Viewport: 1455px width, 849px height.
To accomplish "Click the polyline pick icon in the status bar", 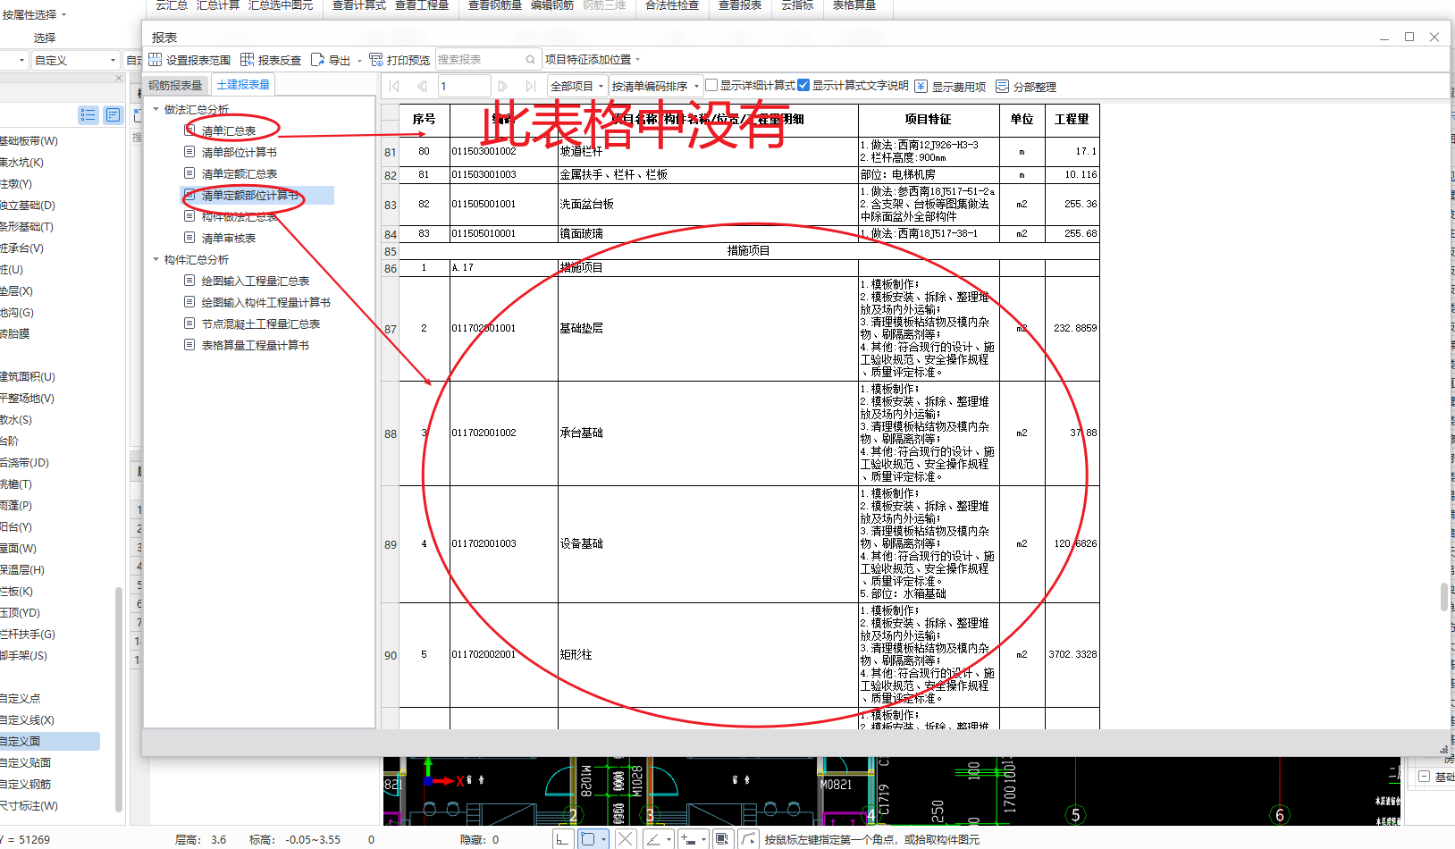I will (x=748, y=839).
